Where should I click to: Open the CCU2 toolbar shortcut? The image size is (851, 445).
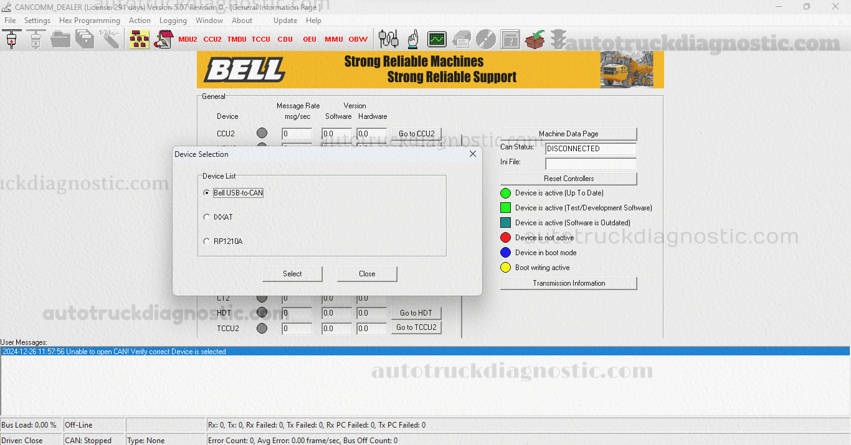click(x=212, y=39)
